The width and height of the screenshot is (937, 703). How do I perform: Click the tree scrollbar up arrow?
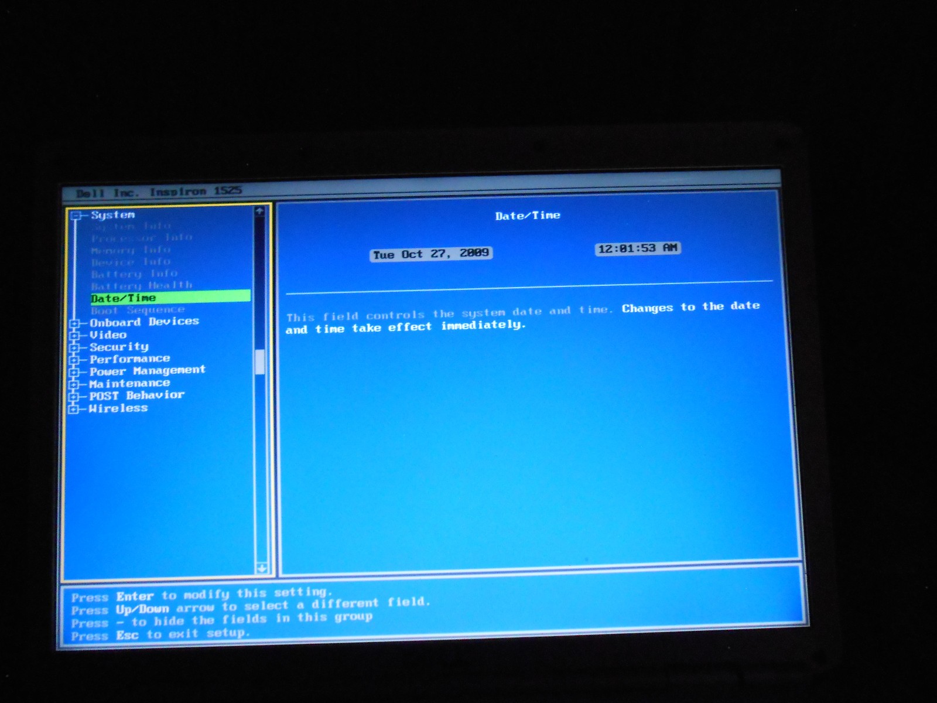click(259, 211)
